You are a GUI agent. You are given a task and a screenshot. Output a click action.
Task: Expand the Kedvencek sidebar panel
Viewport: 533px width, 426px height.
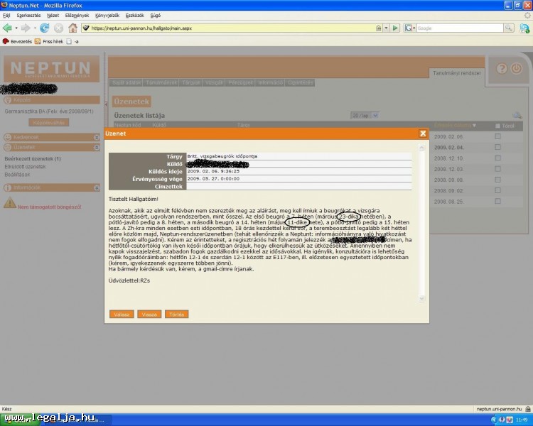[96, 136]
